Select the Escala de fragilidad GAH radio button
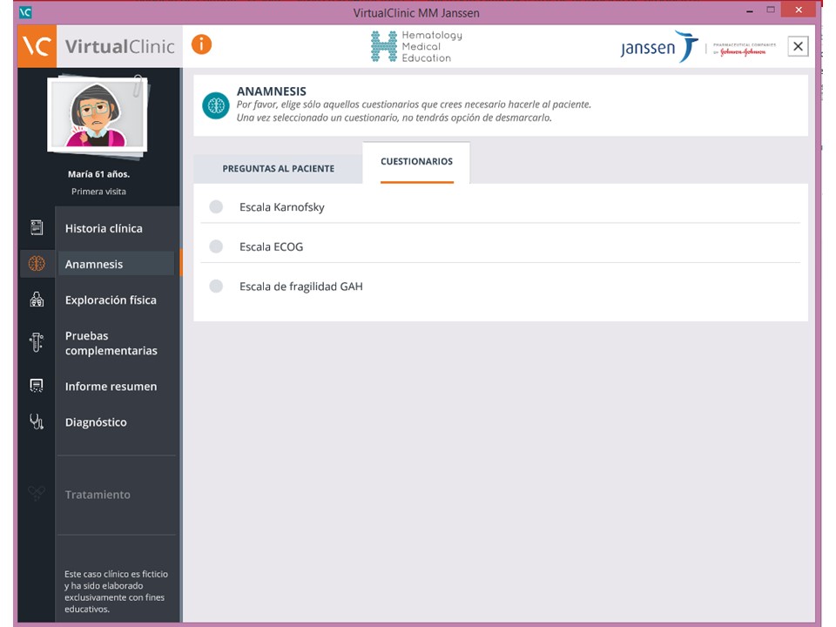Screen dimensions: 836x627 [216, 287]
